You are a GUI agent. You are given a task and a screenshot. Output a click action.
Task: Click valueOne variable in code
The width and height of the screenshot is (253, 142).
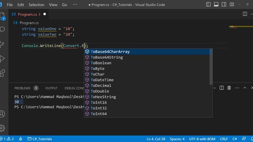pyautogui.click(x=47, y=29)
